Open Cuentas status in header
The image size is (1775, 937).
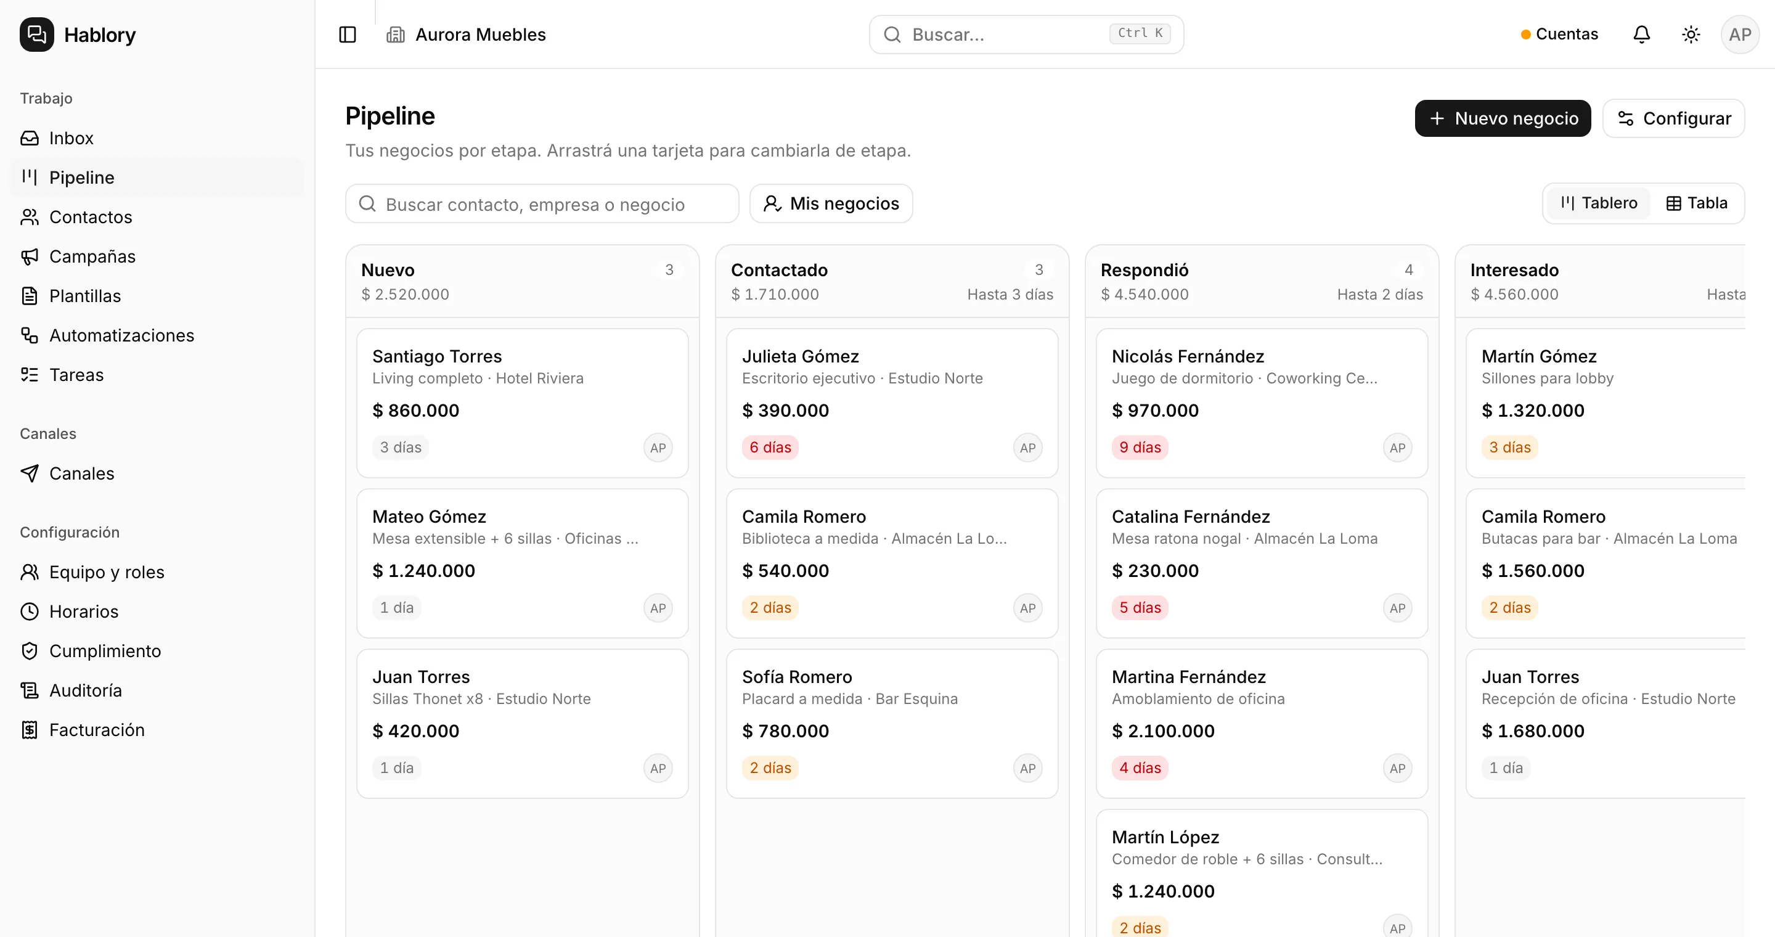1559,35
